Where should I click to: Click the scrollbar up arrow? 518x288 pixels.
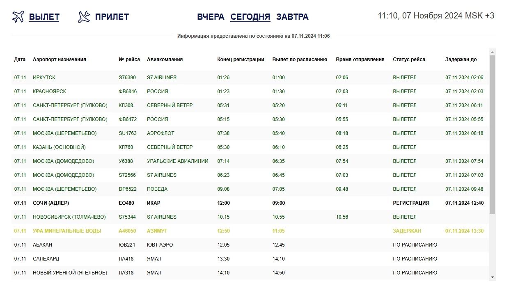coord(492,52)
